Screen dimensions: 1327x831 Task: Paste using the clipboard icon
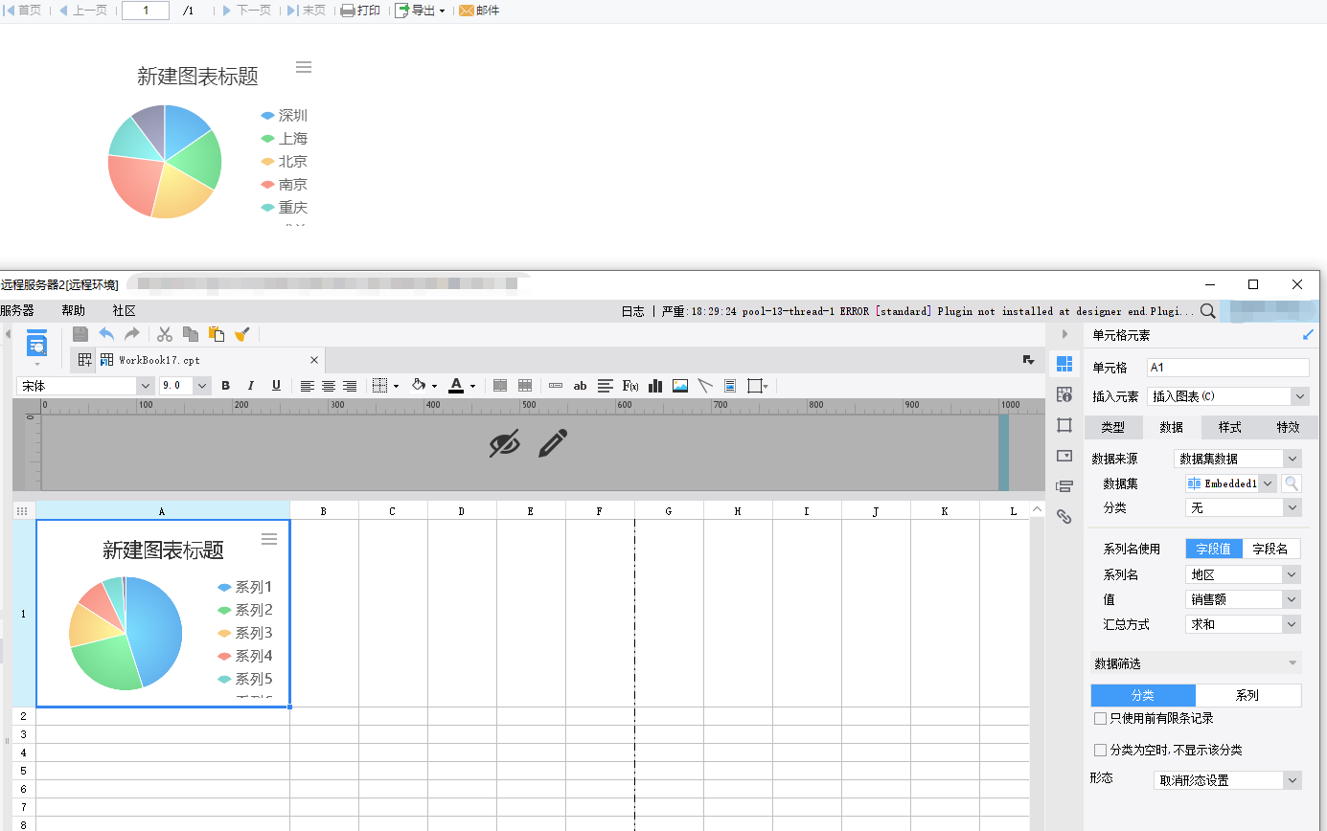(x=217, y=334)
